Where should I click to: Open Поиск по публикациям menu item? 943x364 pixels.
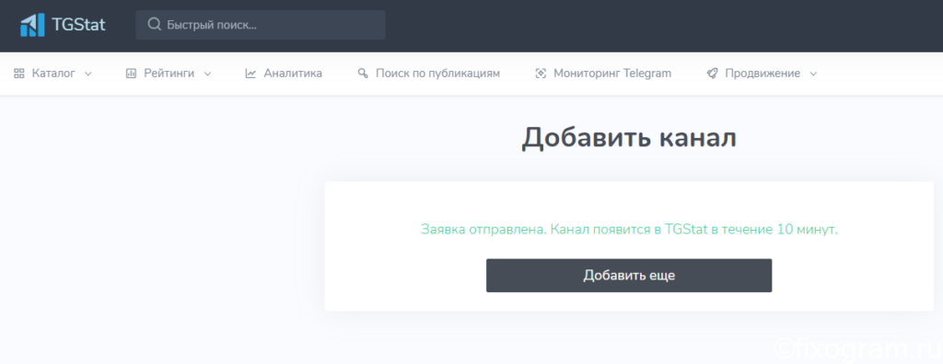[429, 74]
